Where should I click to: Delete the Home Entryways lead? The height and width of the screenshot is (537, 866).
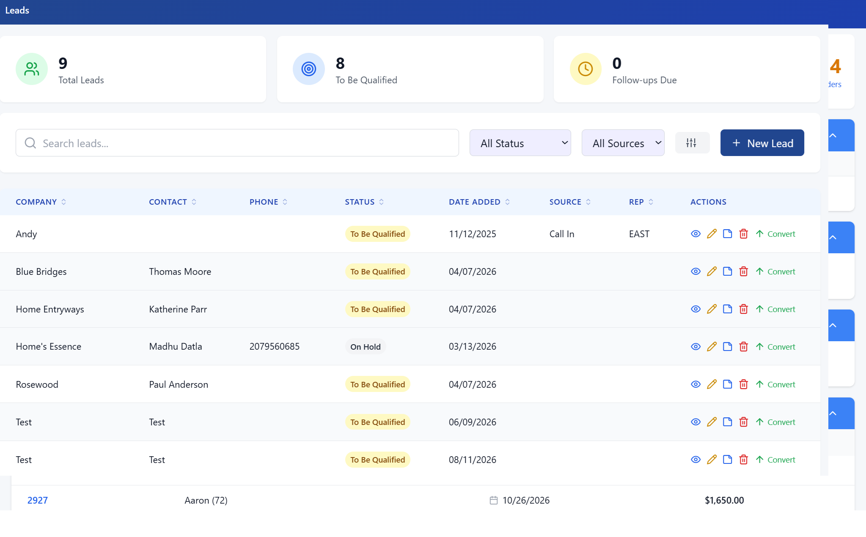point(743,309)
